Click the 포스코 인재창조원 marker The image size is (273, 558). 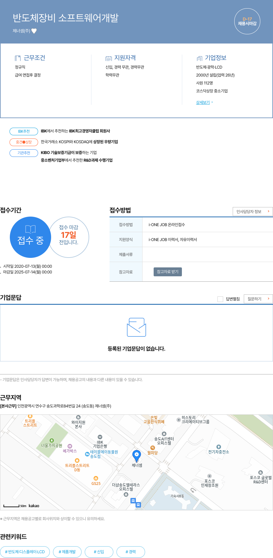coord(210,476)
